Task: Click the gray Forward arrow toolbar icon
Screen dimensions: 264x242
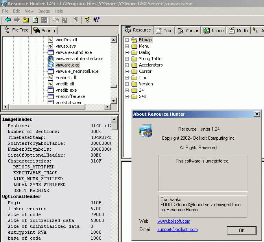Action: 17,20
